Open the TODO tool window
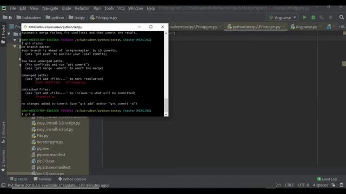The height and width of the screenshot is (194, 346). (18, 179)
